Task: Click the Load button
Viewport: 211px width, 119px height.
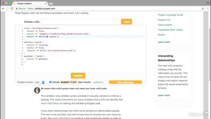Action: 127,22
